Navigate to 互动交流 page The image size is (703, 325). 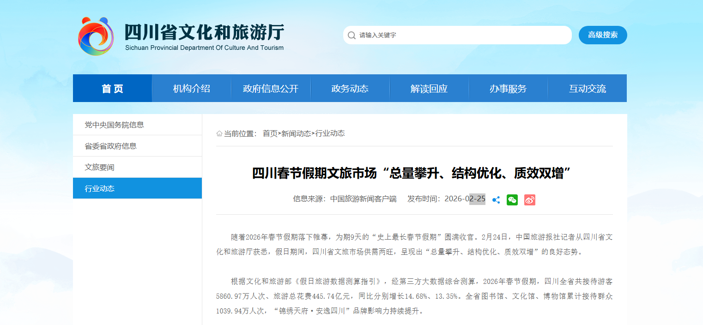[587, 89]
